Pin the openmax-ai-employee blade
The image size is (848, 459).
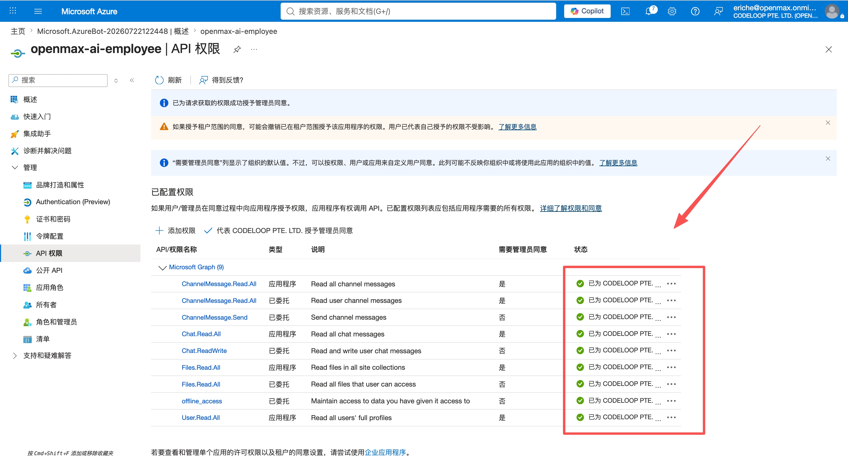click(x=237, y=50)
